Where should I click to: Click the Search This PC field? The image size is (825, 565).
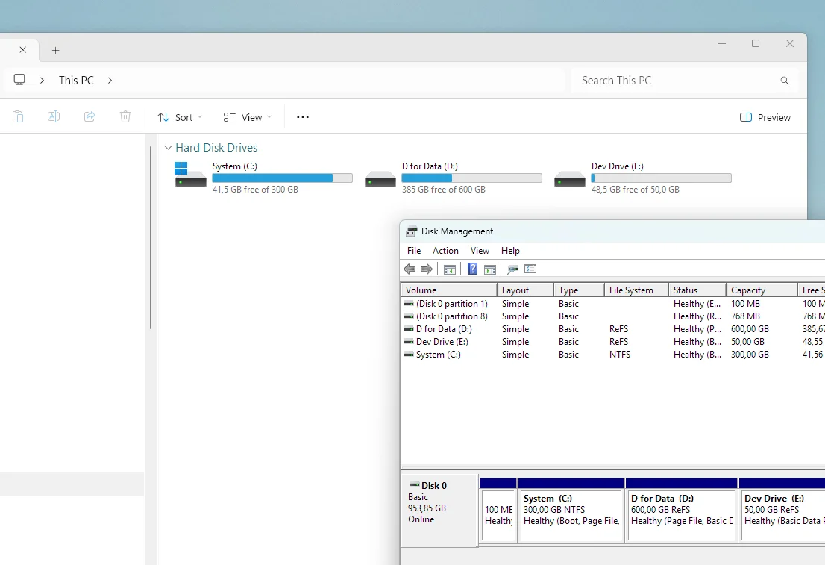pyautogui.click(x=675, y=81)
